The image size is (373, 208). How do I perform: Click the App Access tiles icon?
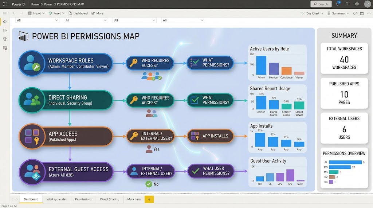[x=32, y=136]
